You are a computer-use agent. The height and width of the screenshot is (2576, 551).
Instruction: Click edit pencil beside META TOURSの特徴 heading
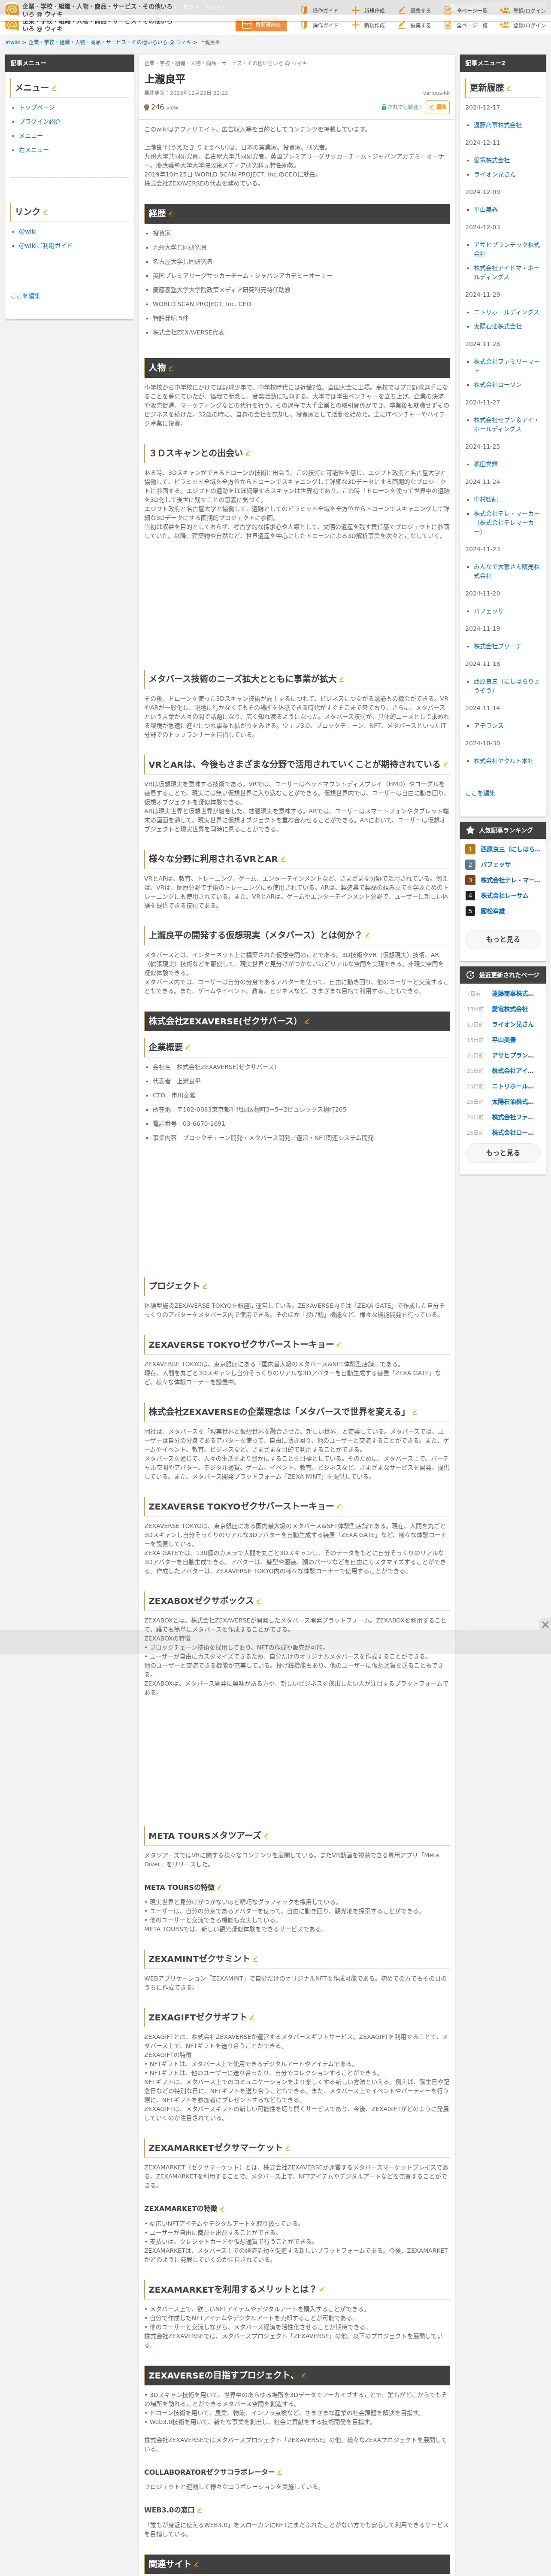(221, 1888)
